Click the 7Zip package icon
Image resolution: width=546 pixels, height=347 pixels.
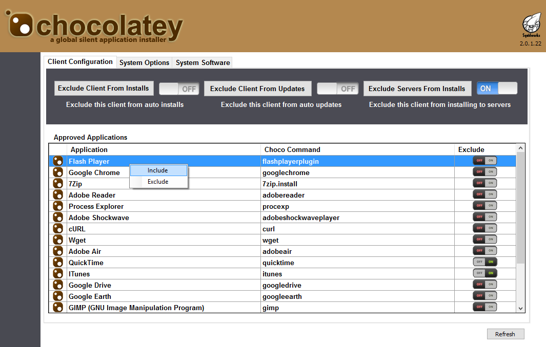[58, 184]
